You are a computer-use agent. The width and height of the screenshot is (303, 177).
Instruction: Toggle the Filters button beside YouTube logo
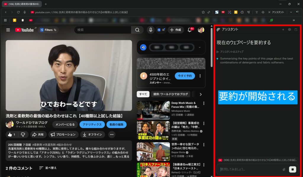(48, 30)
